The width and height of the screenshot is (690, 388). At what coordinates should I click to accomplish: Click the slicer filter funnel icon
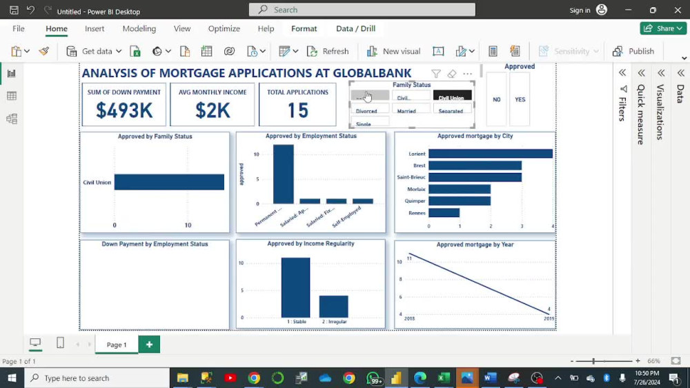click(x=436, y=74)
